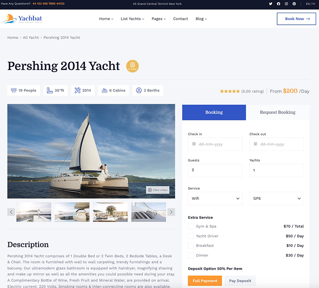
Task: Tick the Yacht Driver checkbox
Action: 191,236
